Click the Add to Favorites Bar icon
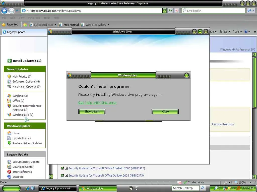Viewport: 257px width, 192px height. coord(25,25)
